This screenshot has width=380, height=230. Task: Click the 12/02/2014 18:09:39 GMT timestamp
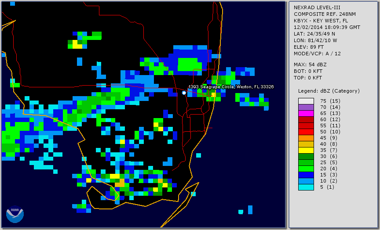point(327,27)
